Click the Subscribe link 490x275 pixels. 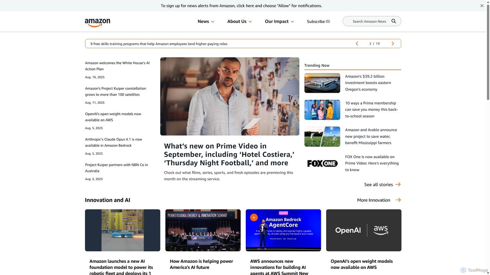coord(316,21)
